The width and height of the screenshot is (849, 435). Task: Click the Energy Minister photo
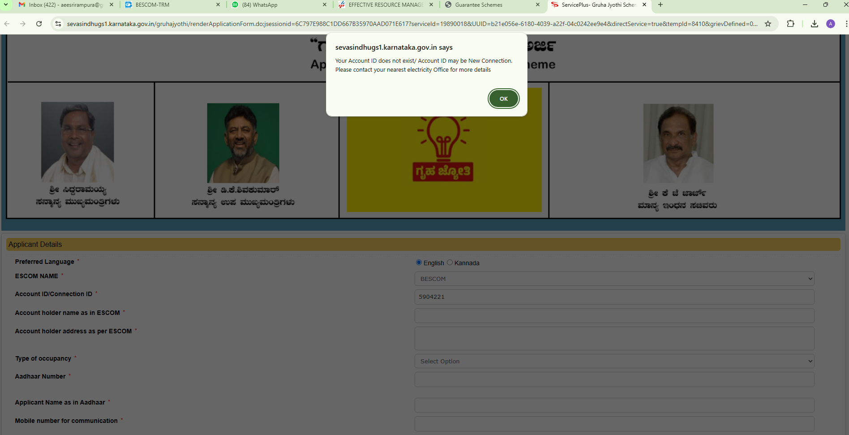coord(678,143)
